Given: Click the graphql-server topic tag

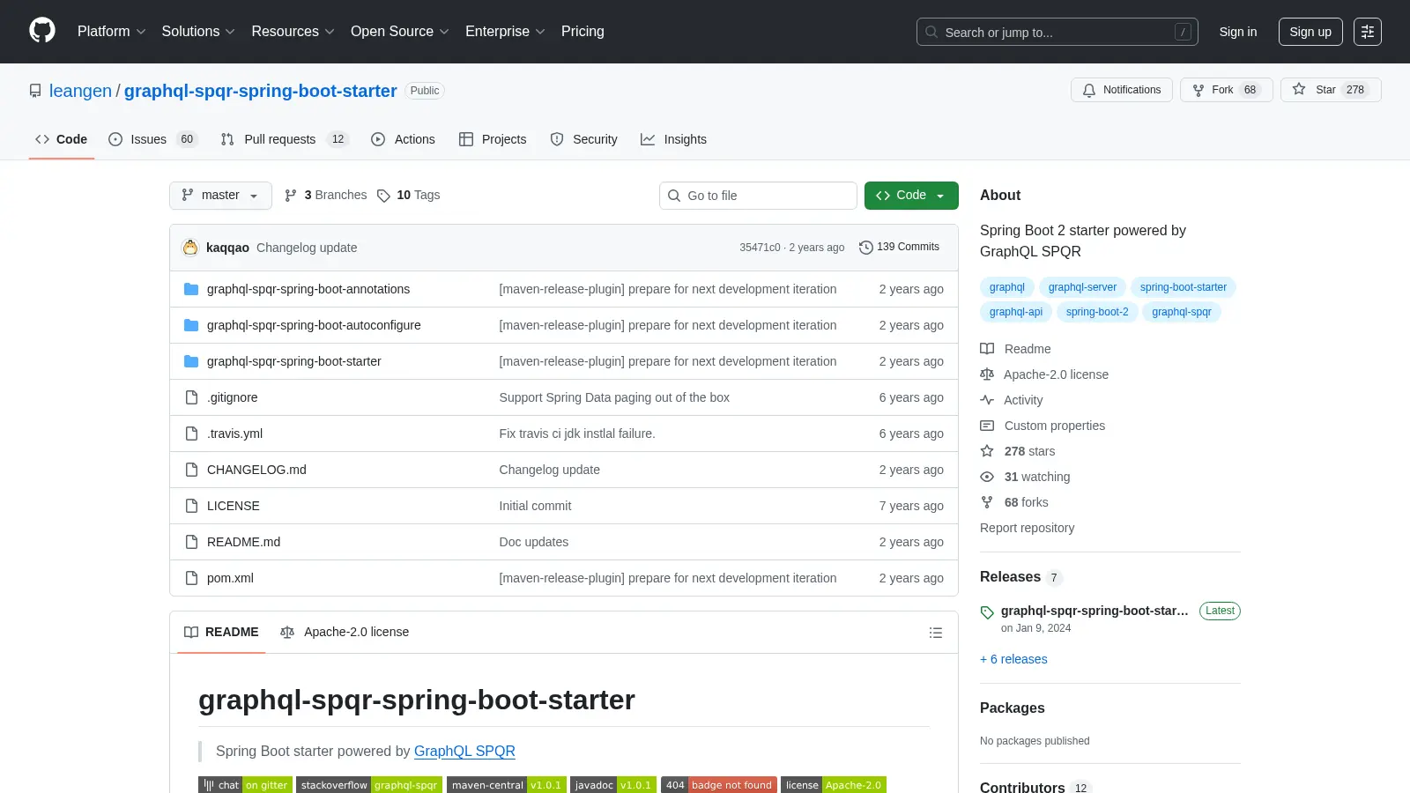Looking at the screenshot, I should (1082, 287).
